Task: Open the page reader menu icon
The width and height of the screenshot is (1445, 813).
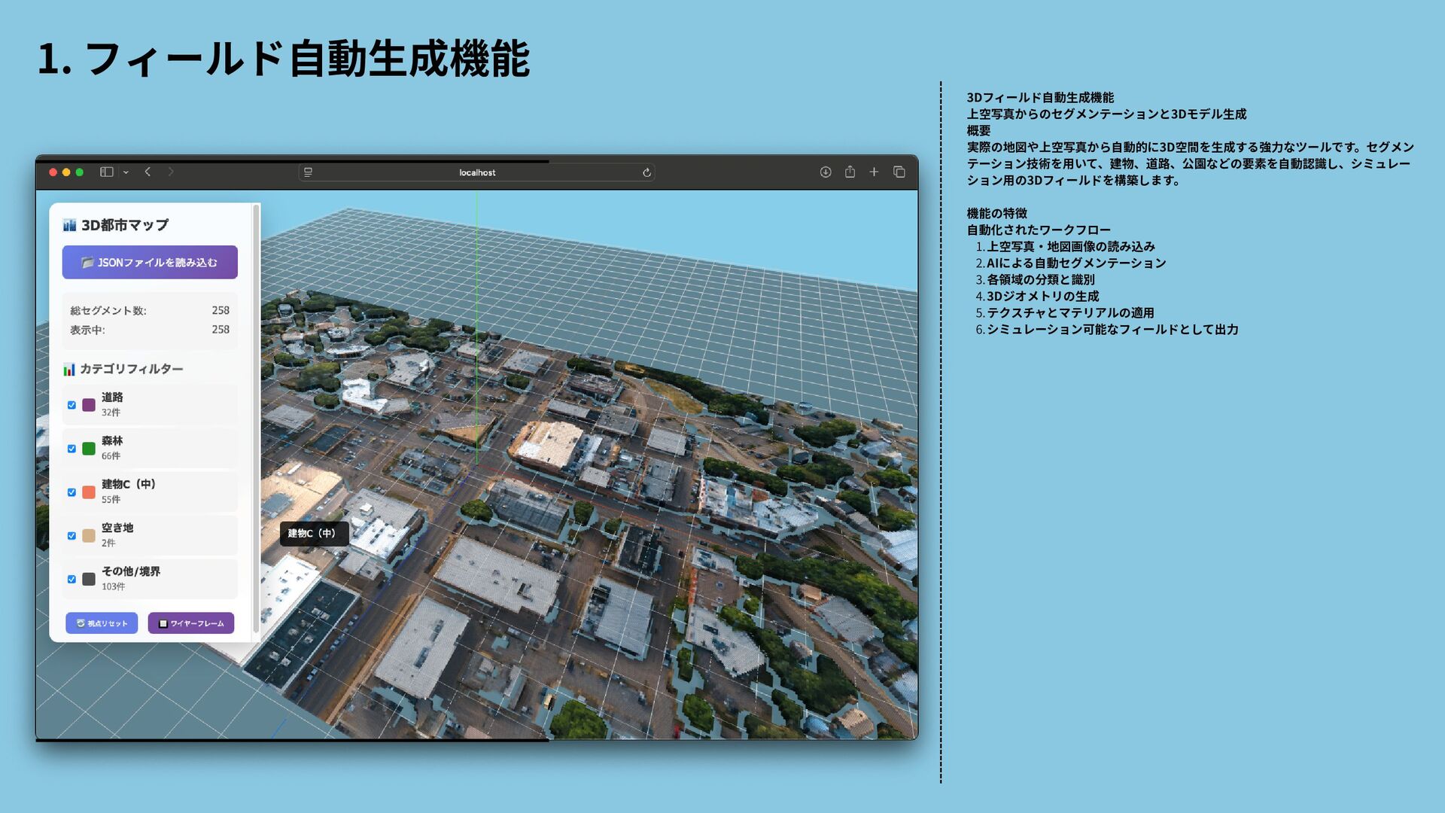Action: pos(308,172)
